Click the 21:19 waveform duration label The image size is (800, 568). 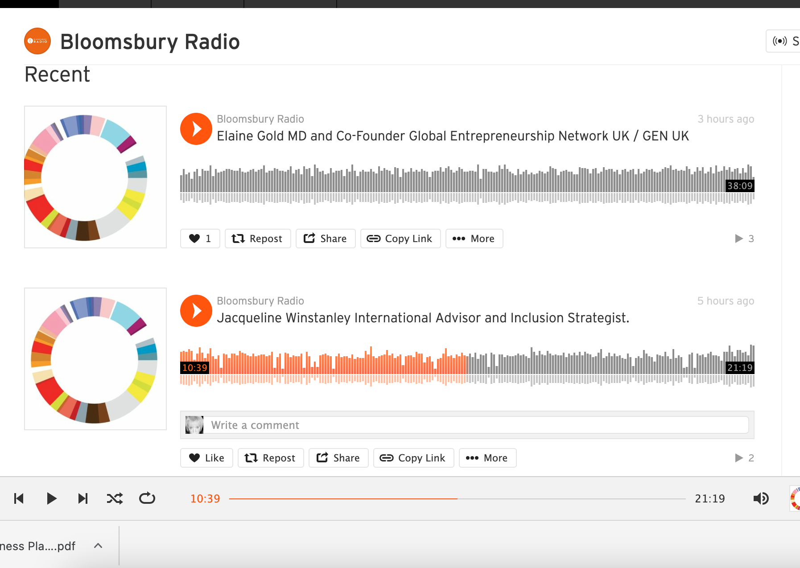[740, 368]
